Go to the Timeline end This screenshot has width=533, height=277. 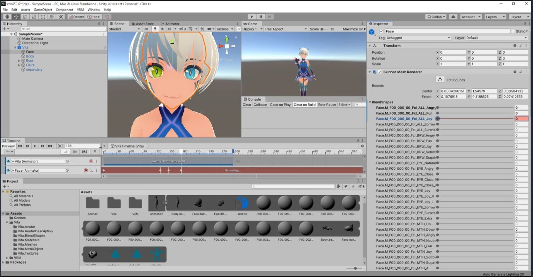coord(50,146)
